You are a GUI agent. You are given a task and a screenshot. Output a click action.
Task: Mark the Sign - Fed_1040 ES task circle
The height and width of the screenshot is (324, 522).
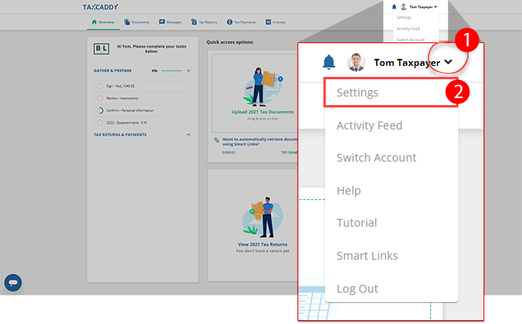100,86
